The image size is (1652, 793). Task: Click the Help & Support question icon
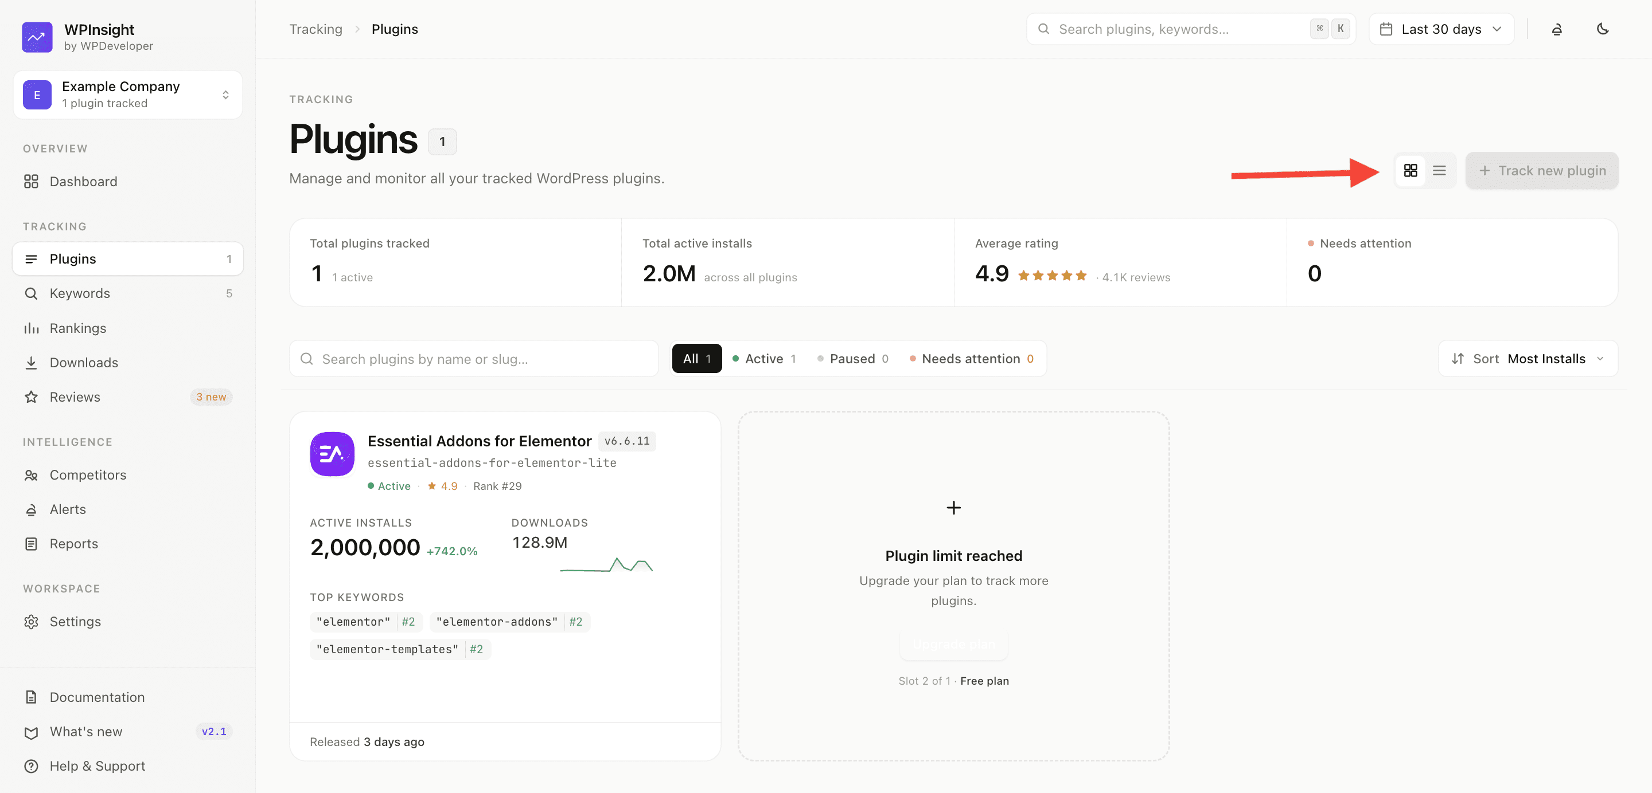tap(31, 766)
